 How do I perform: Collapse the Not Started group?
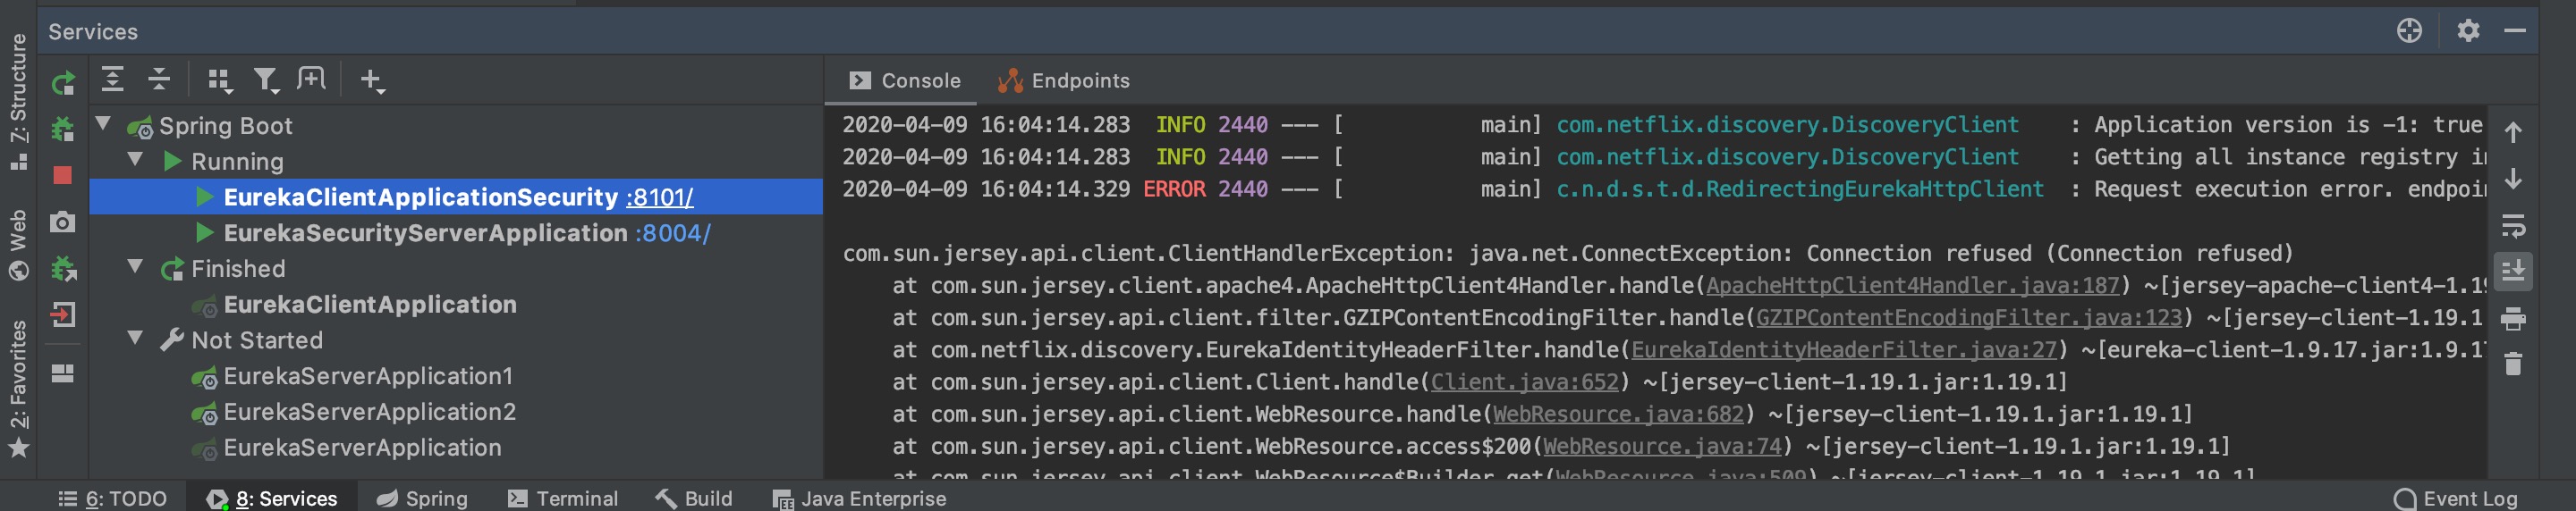(135, 339)
